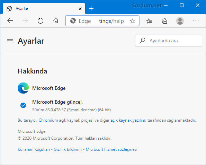Open the Ayarlar hamburger menu
This screenshot has width=206, height=165.
[10, 41]
